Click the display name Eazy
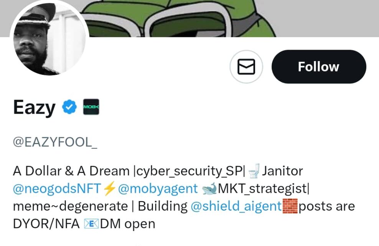 point(34,107)
